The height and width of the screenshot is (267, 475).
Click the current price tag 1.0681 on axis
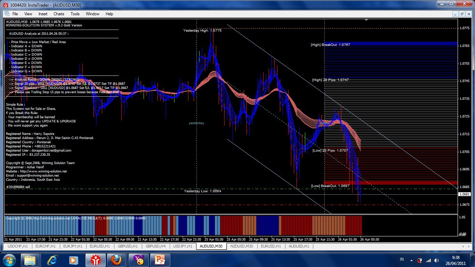coord(465,194)
